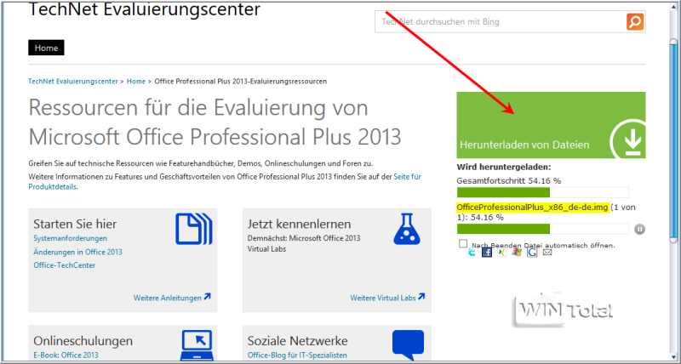Open E-Book: Office 2013 link
This screenshot has width=681, height=364.
pyautogui.click(x=66, y=355)
